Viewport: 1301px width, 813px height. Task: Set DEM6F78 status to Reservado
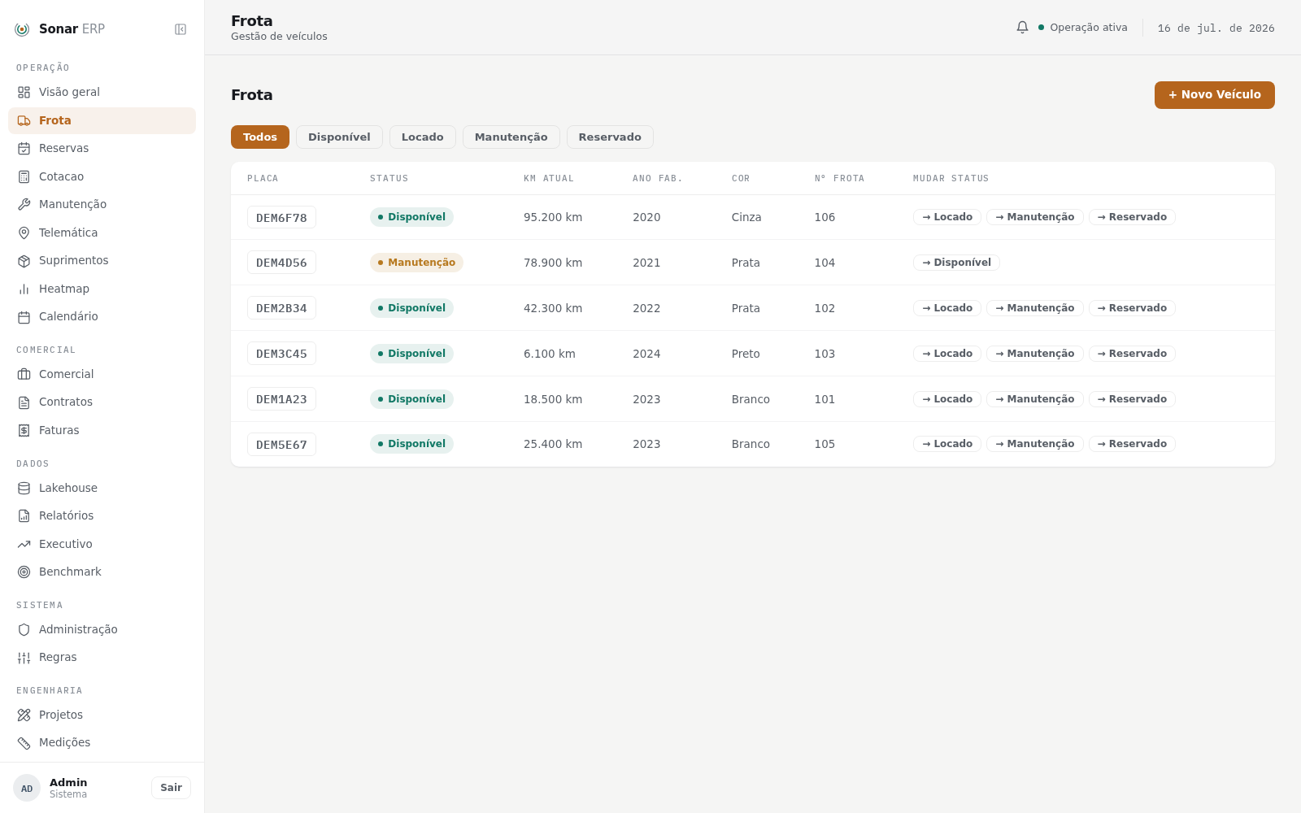pos(1132,217)
